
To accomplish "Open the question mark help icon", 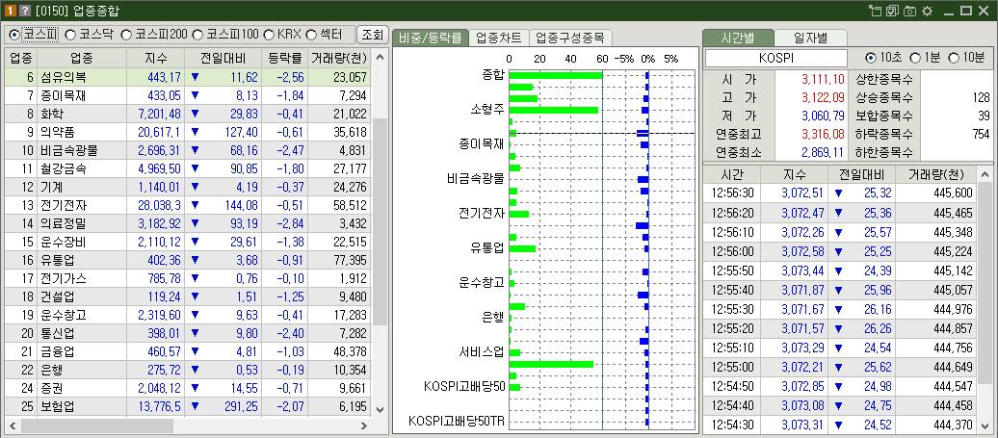I will 25,11.
